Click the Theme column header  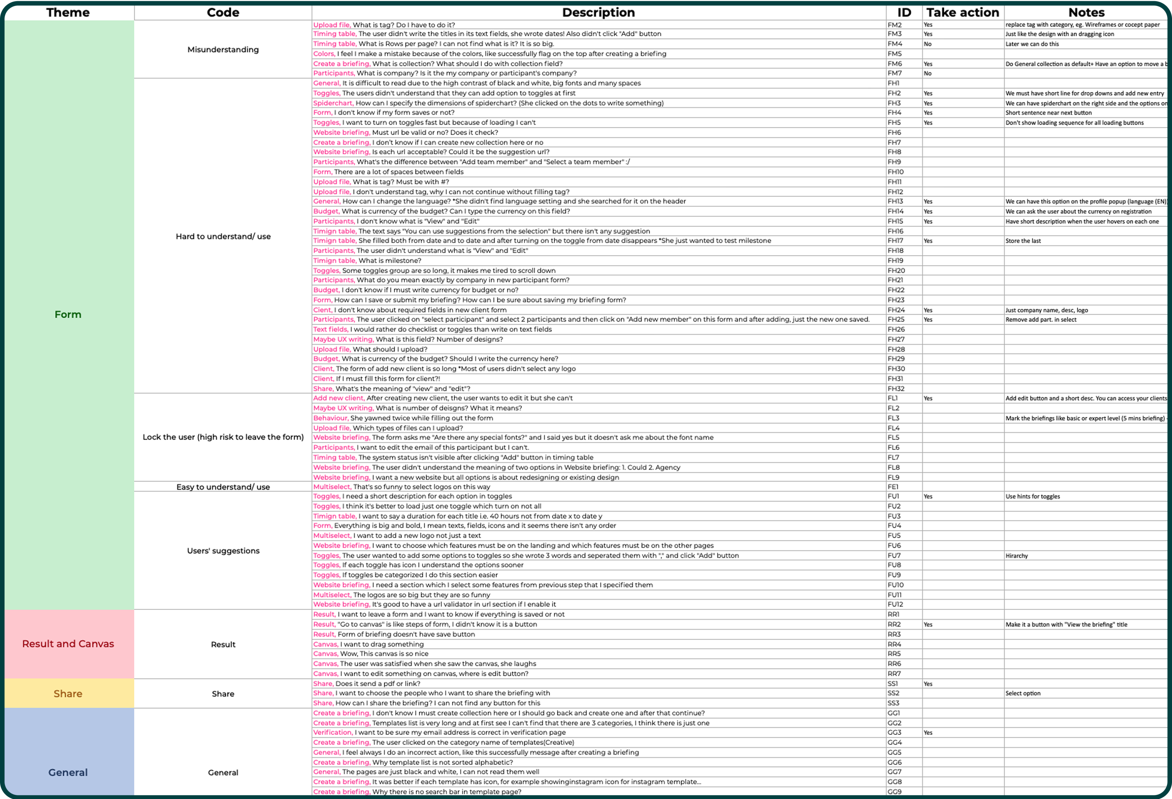coord(68,12)
